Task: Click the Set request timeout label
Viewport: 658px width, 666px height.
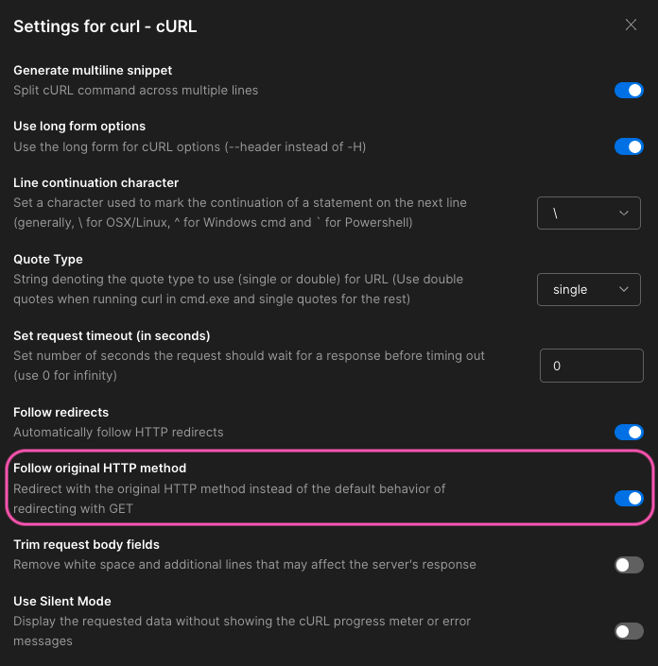Action: coord(112,336)
